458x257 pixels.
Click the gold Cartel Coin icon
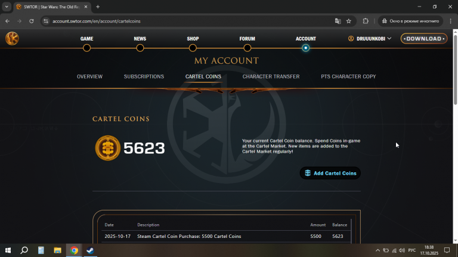point(108,148)
